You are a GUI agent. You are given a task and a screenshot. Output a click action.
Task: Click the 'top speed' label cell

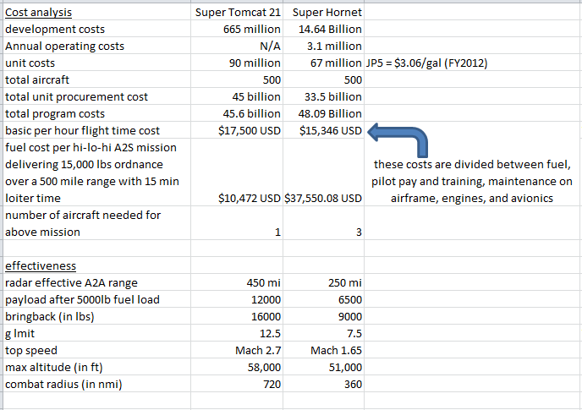coord(97,349)
